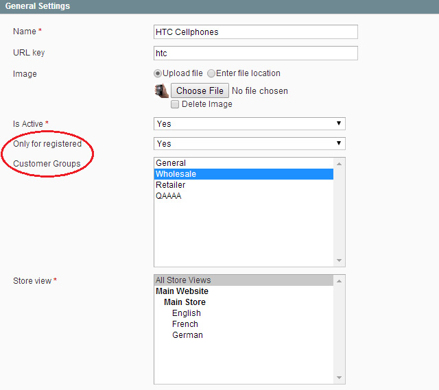The height and width of the screenshot is (390, 439).
Task: Click the General Settings section header
Action: coord(219,6)
